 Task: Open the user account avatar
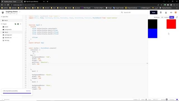pos(176,12)
